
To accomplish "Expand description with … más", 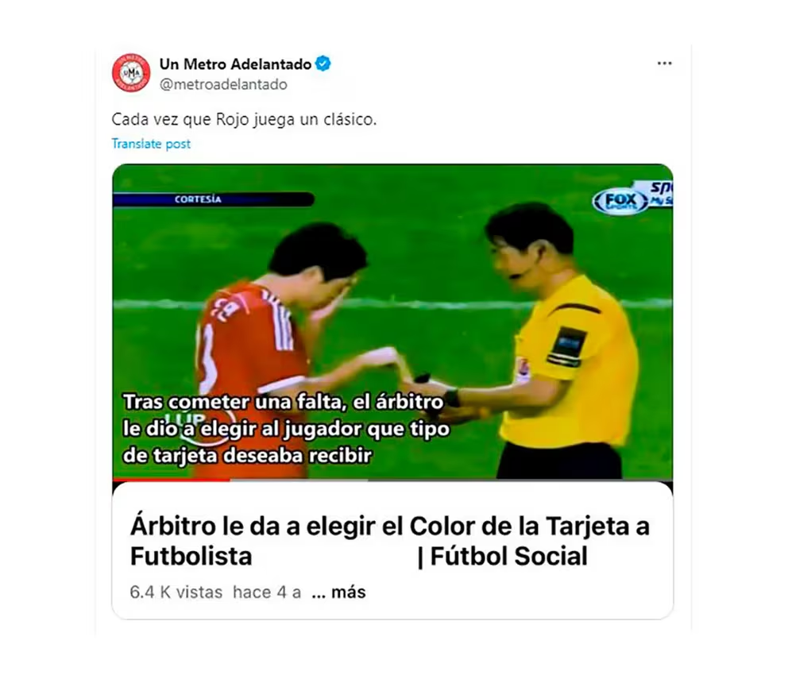I will coord(338,592).
